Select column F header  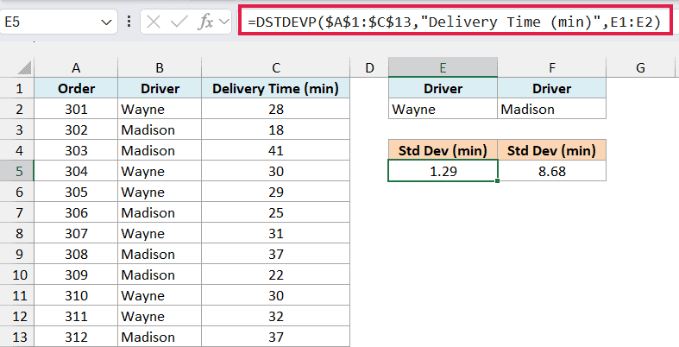point(551,68)
